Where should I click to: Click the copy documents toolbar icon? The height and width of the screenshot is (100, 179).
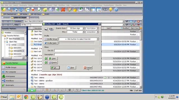pyautogui.click(x=51, y=10)
